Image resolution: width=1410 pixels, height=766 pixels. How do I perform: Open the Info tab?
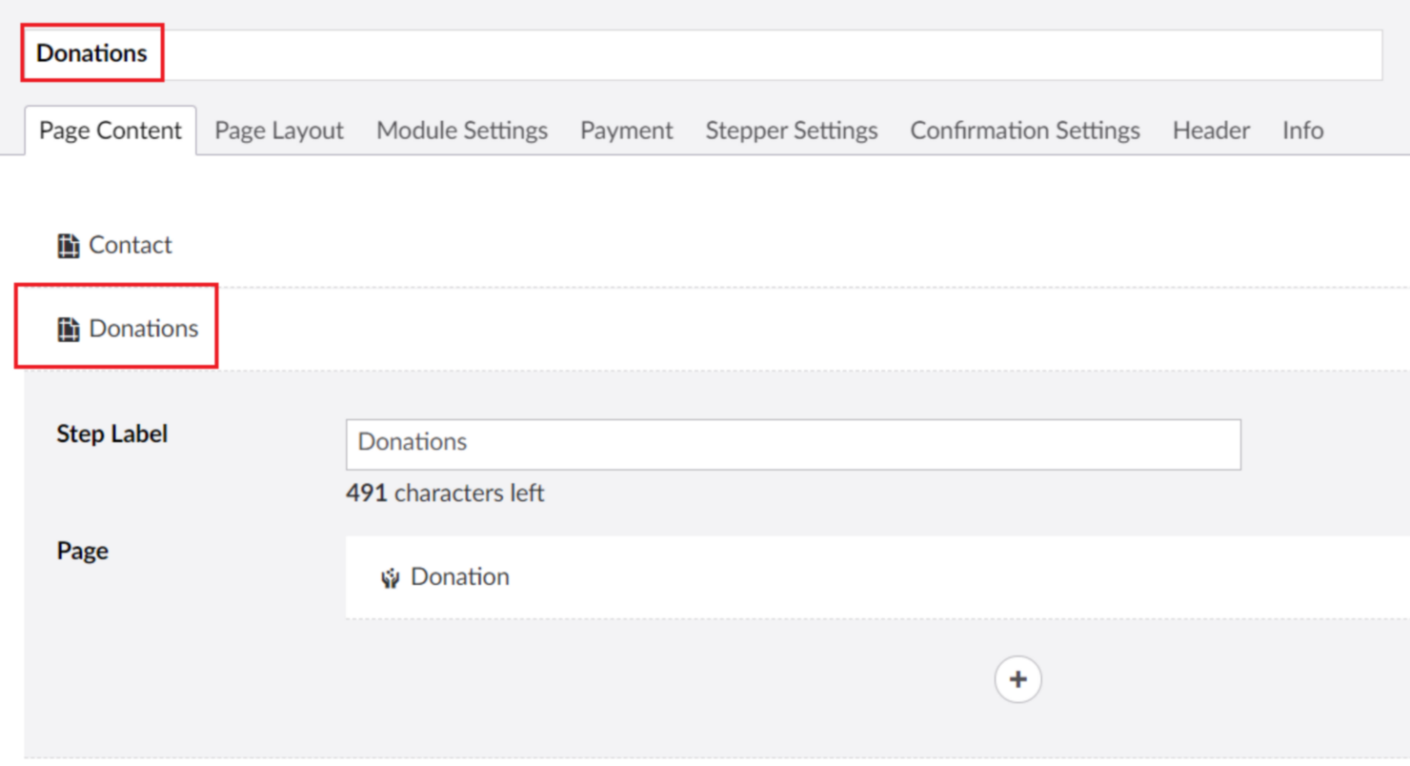tap(1302, 131)
